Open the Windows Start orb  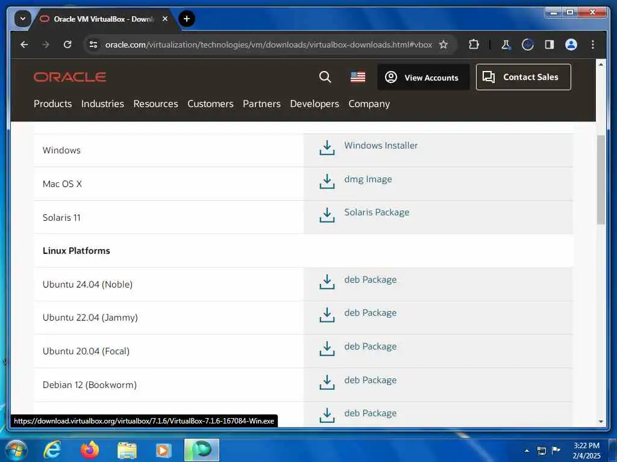(x=16, y=450)
